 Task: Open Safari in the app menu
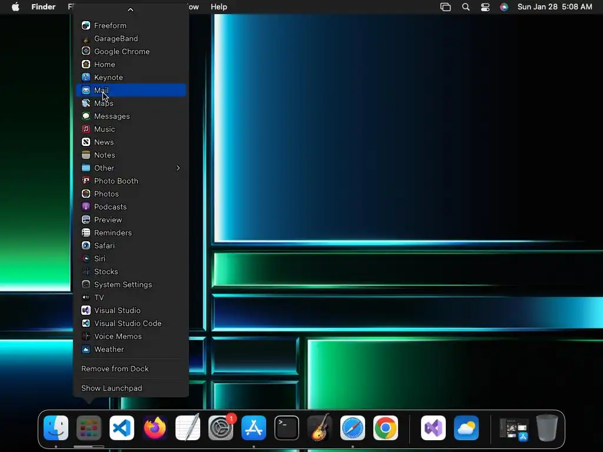point(131,245)
